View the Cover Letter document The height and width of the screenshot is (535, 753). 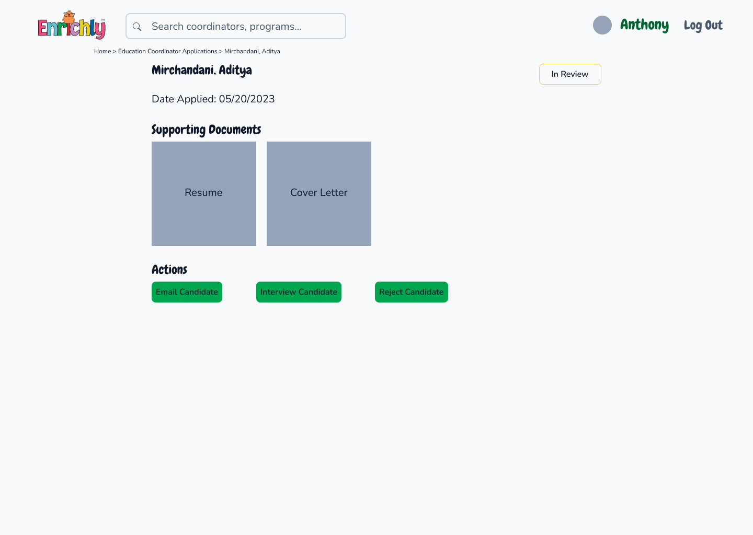pos(319,194)
